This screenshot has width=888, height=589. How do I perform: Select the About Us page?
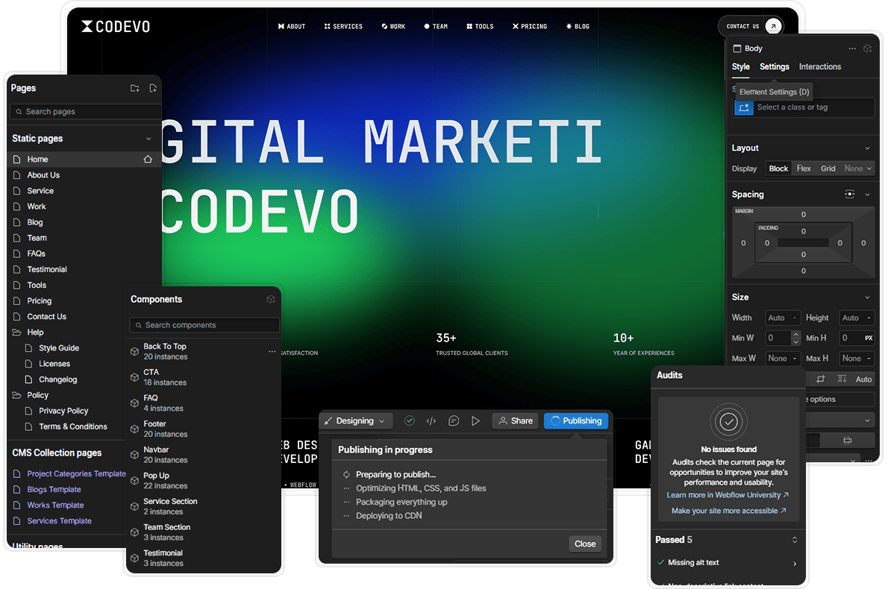[43, 175]
